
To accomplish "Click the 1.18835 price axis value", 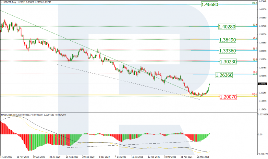I will pos(263,101).
